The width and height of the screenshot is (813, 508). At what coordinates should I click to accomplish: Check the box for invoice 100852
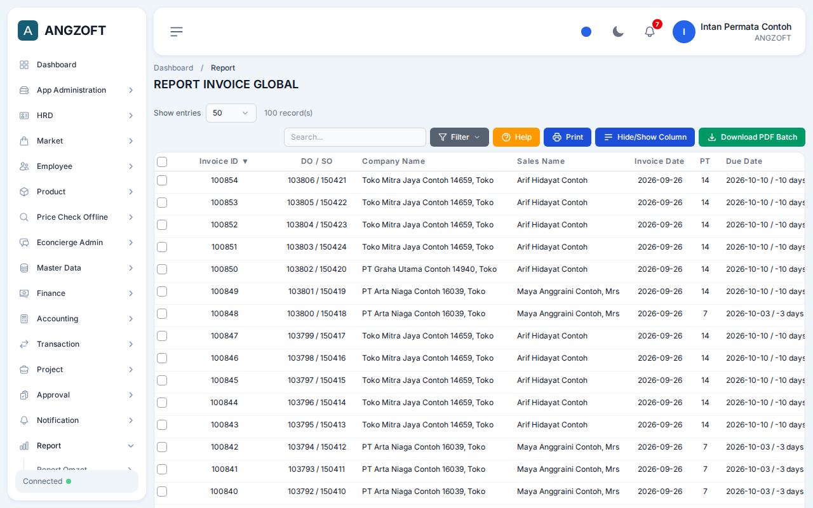pos(162,225)
